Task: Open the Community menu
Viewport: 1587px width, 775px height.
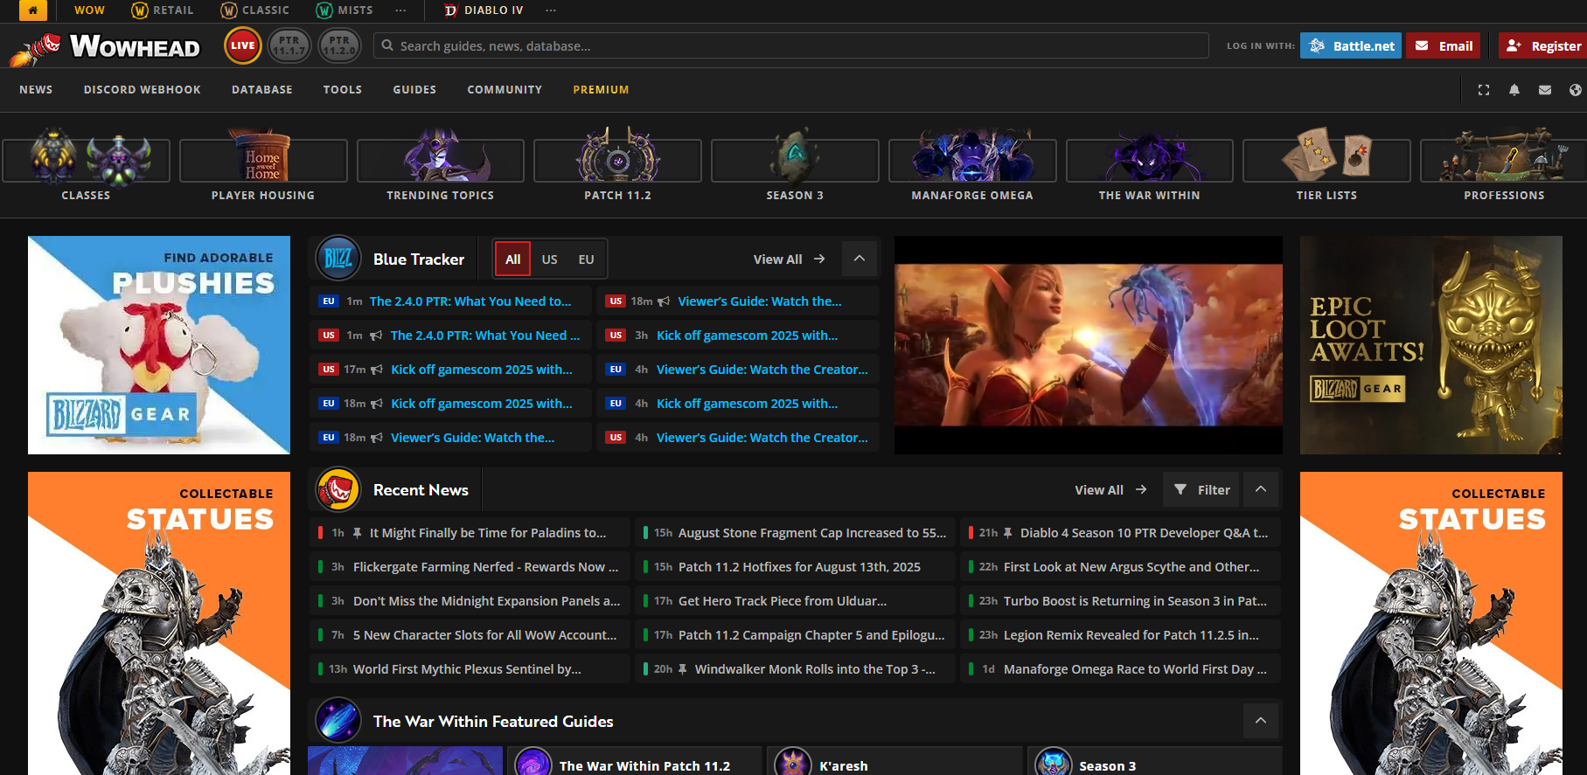Action: (505, 89)
